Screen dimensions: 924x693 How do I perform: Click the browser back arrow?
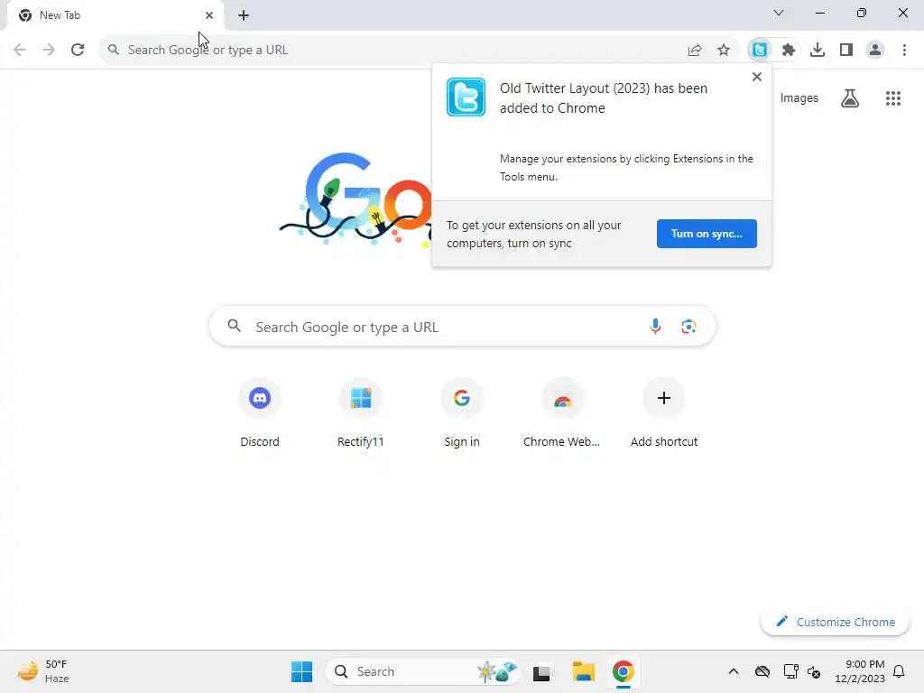[20, 50]
